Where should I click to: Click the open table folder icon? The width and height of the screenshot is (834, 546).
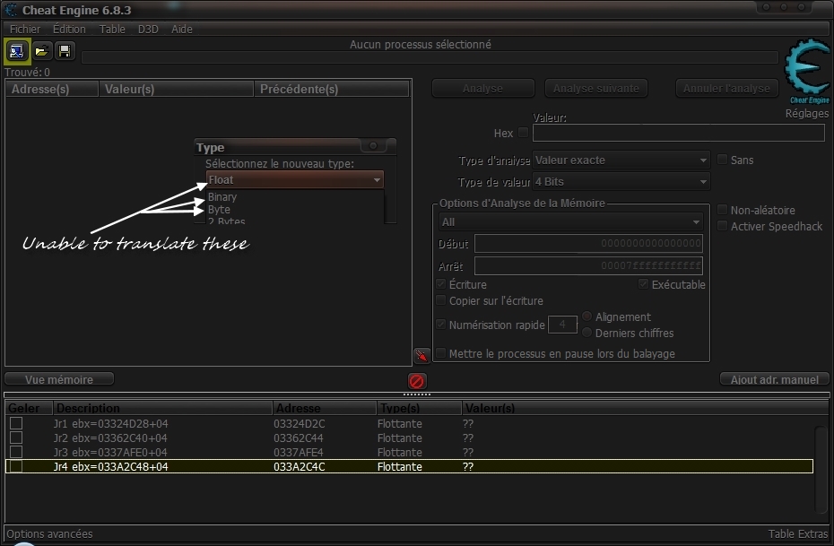tap(41, 51)
